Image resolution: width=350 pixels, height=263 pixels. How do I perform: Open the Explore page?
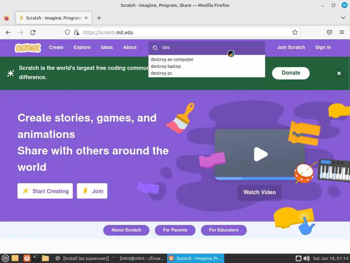tap(82, 47)
